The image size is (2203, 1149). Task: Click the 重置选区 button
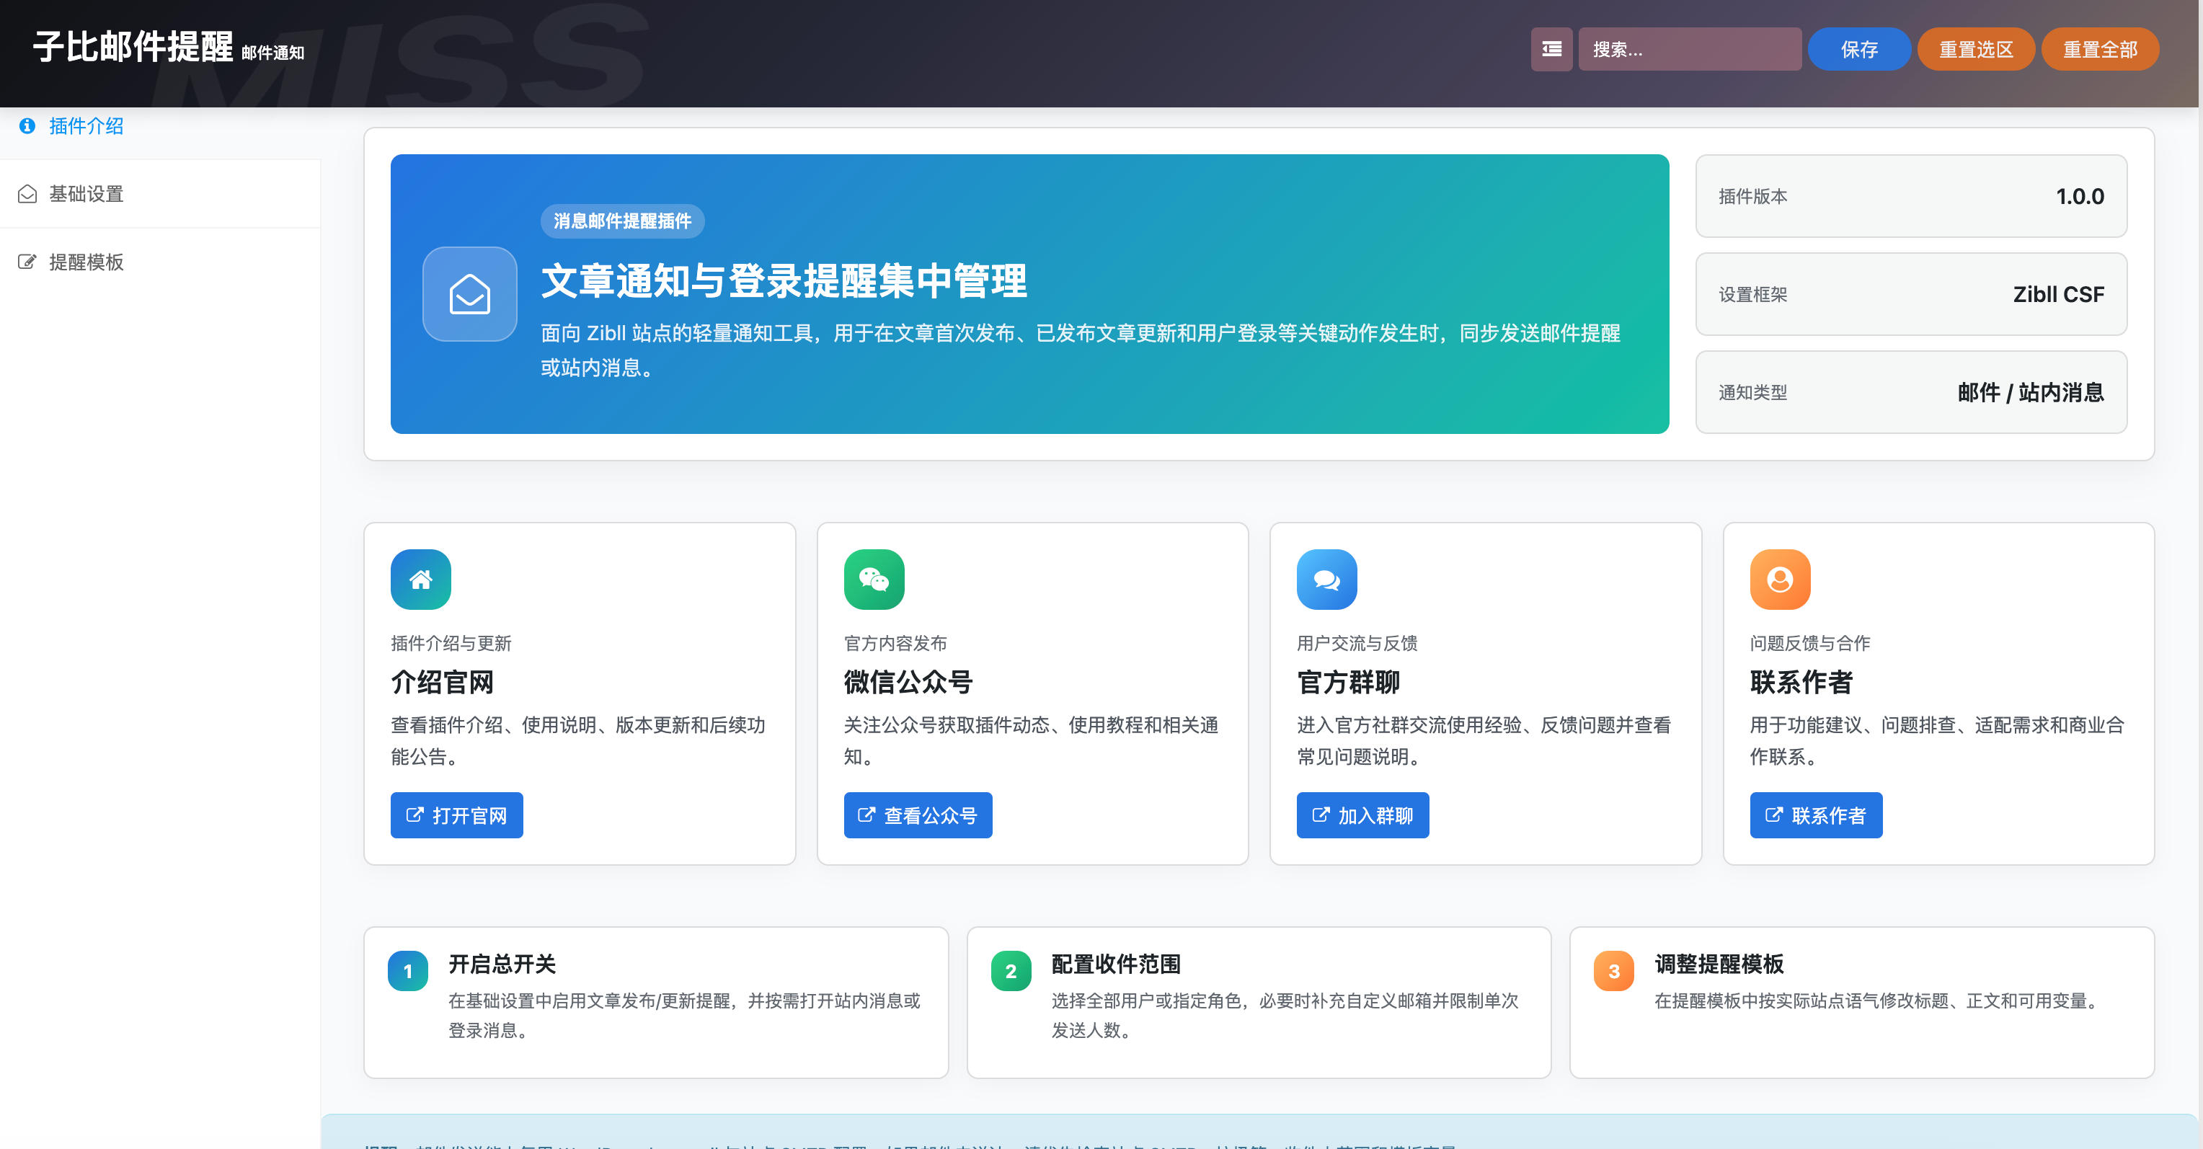coord(1975,50)
